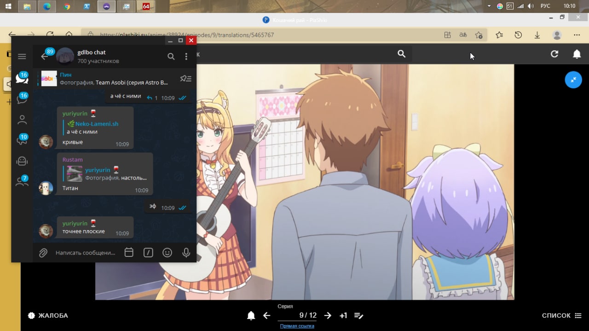Open PowerShell from taskbar

pyautogui.click(x=87, y=6)
